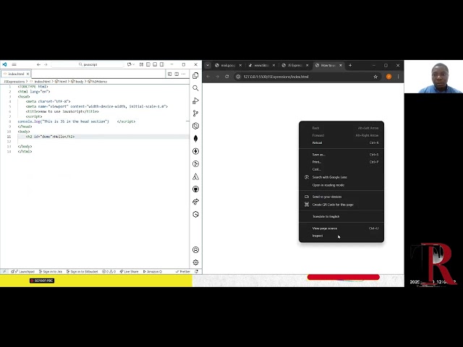Click the split editor right icon
The image size is (463, 347).
(177, 74)
